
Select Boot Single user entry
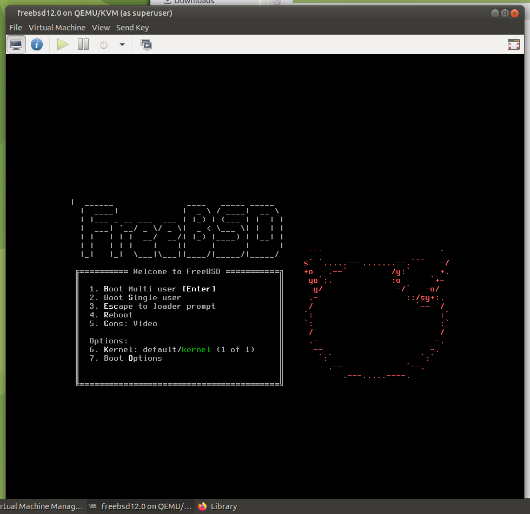(135, 298)
